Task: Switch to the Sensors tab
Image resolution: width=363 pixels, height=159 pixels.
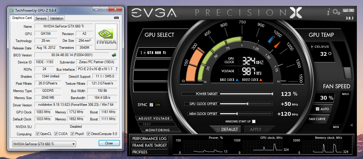Action: click(x=41, y=18)
